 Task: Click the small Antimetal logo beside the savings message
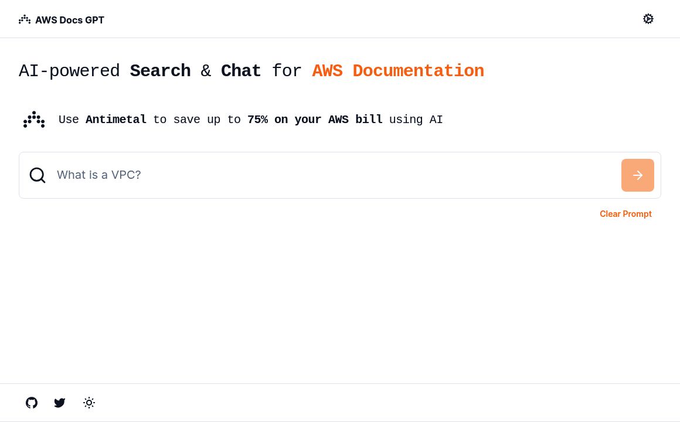34,120
